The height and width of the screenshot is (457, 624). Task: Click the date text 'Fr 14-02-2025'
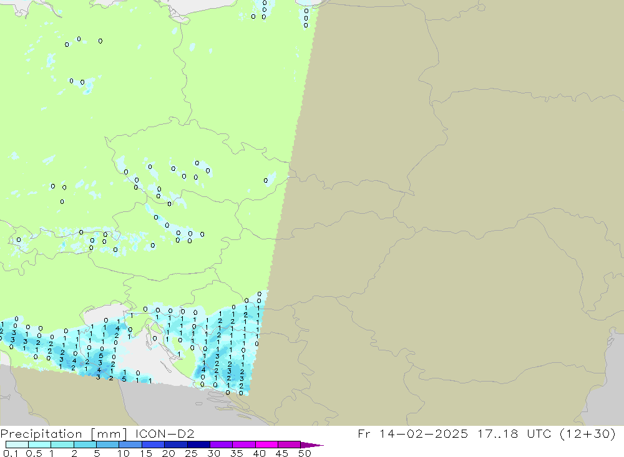412,433
